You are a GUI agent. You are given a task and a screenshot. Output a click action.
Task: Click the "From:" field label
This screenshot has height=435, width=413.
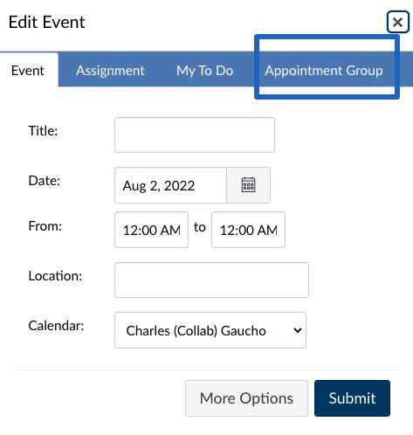pyautogui.click(x=45, y=226)
